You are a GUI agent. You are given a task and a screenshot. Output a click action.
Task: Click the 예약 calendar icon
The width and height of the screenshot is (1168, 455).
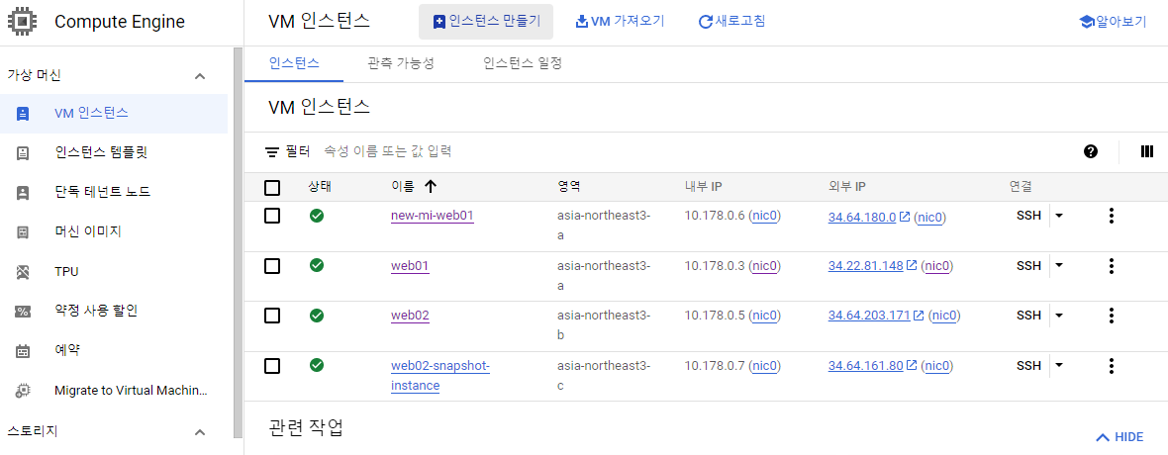pyautogui.click(x=23, y=351)
